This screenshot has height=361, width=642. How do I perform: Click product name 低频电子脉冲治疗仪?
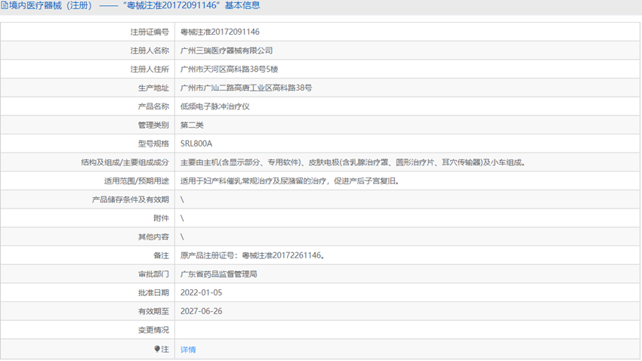coord(215,106)
